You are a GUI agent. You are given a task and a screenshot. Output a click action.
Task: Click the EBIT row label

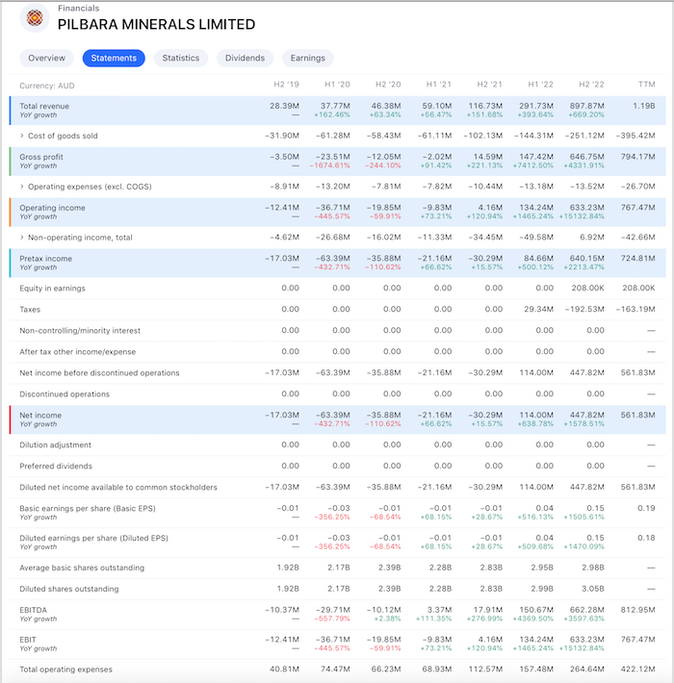pos(28,640)
